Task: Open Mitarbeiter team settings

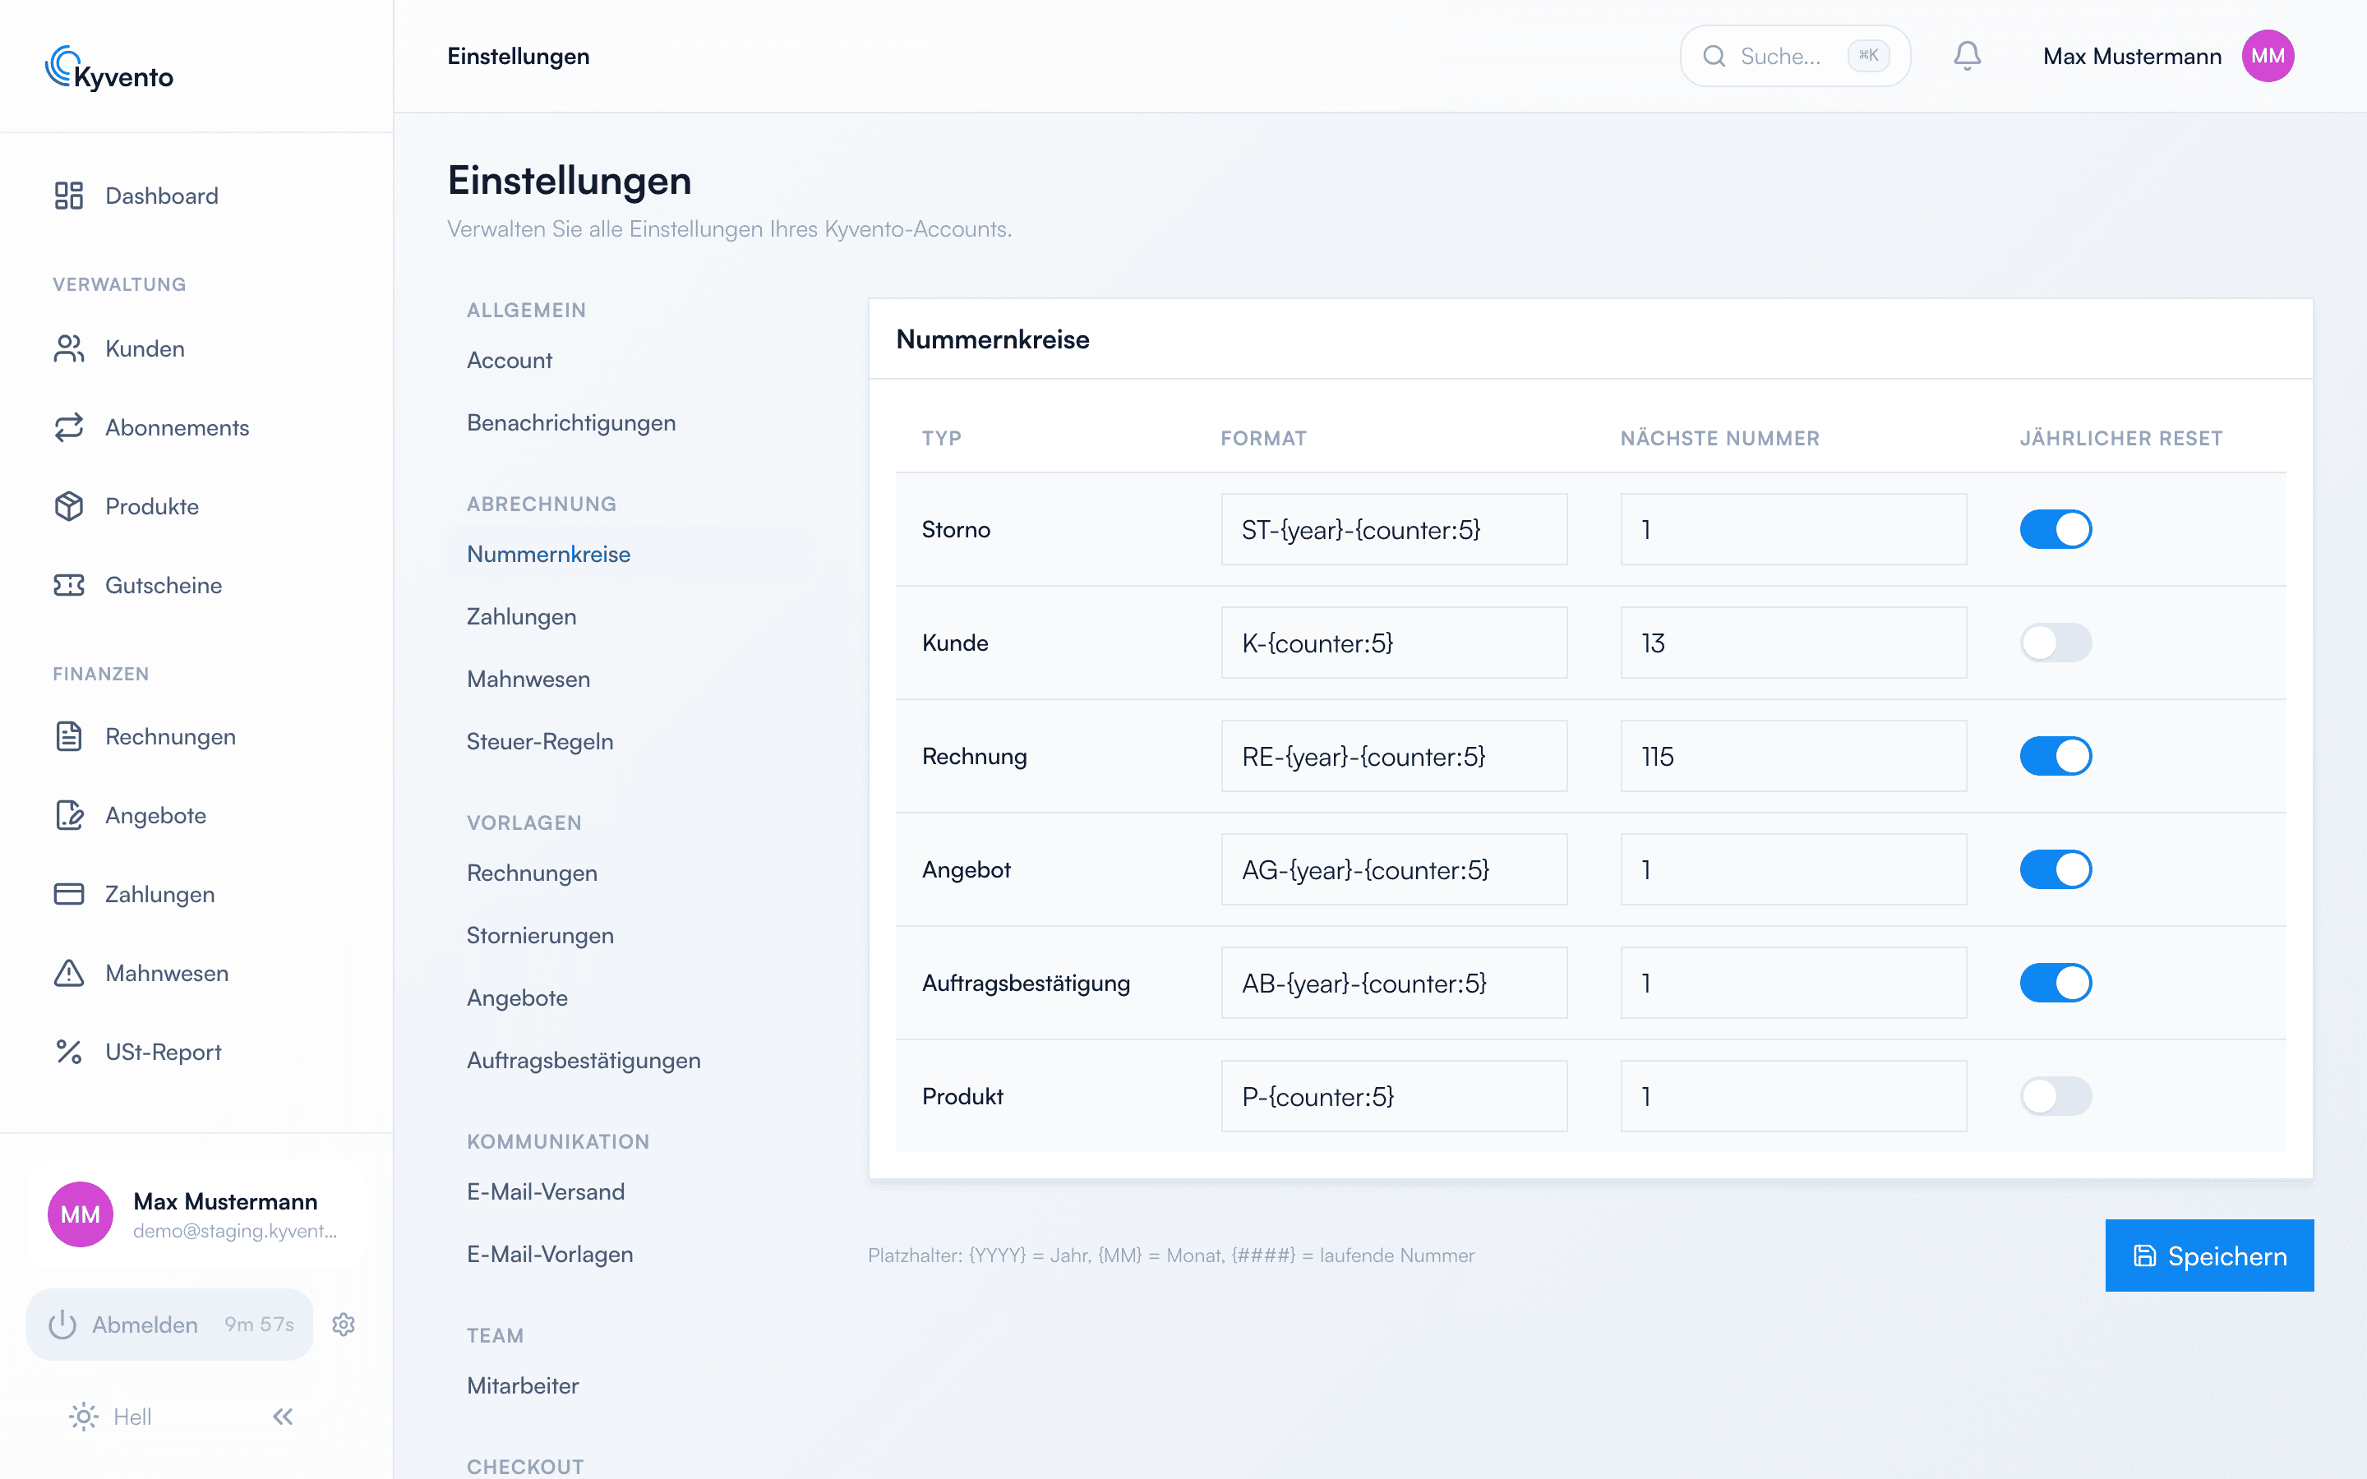Action: 524,1385
